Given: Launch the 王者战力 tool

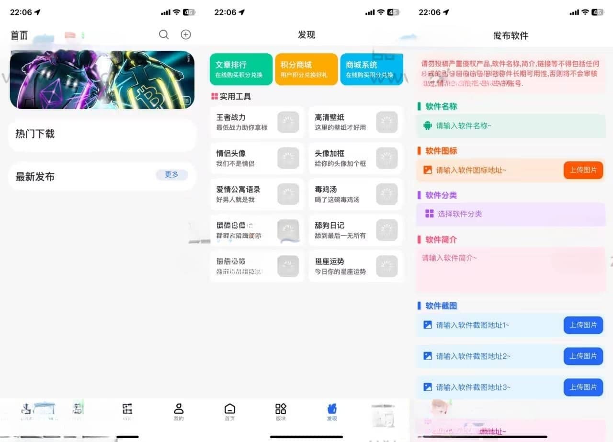Looking at the screenshot, I should pos(257,122).
